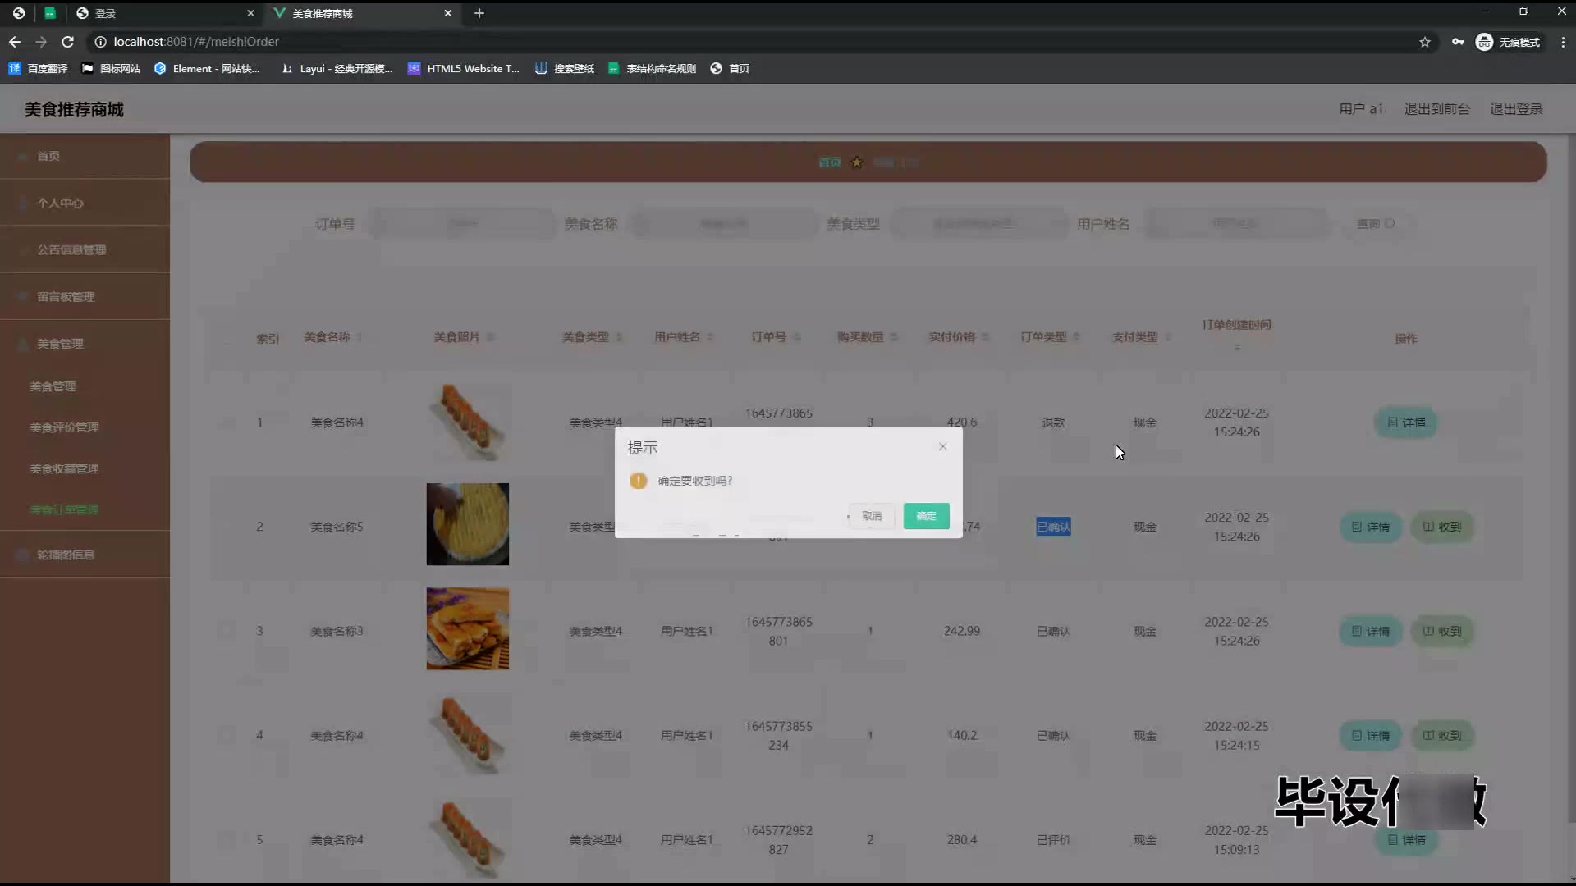Image resolution: width=1576 pixels, height=886 pixels.
Task: Click 收到 for row 3 美食名称3
Action: point(1441,631)
